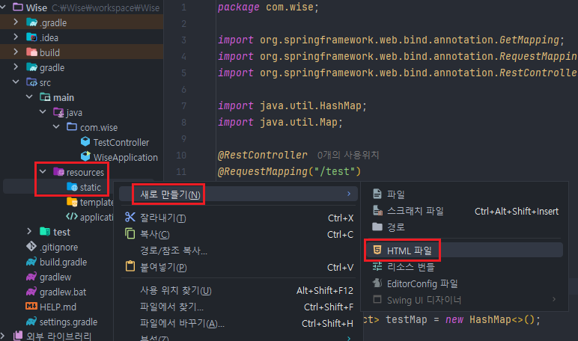The width and height of the screenshot is (578, 341).
Task: Click the templates folder icon
Action: coord(72,202)
